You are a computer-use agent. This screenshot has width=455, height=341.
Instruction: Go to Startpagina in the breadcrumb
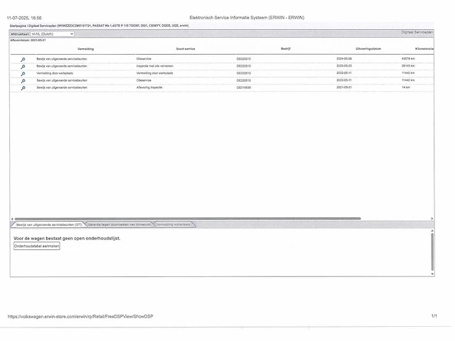tap(18, 26)
